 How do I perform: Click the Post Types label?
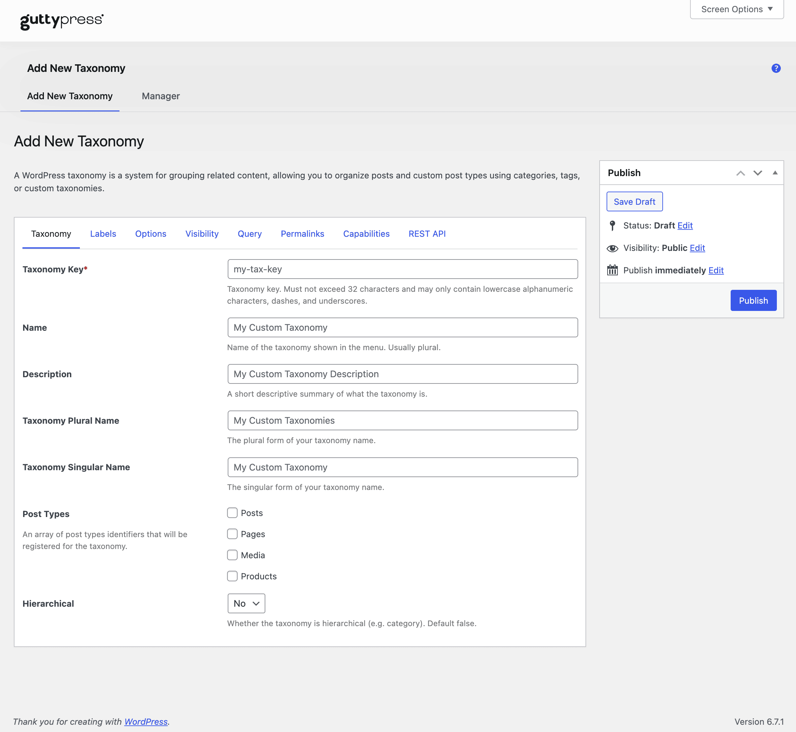[x=46, y=514]
